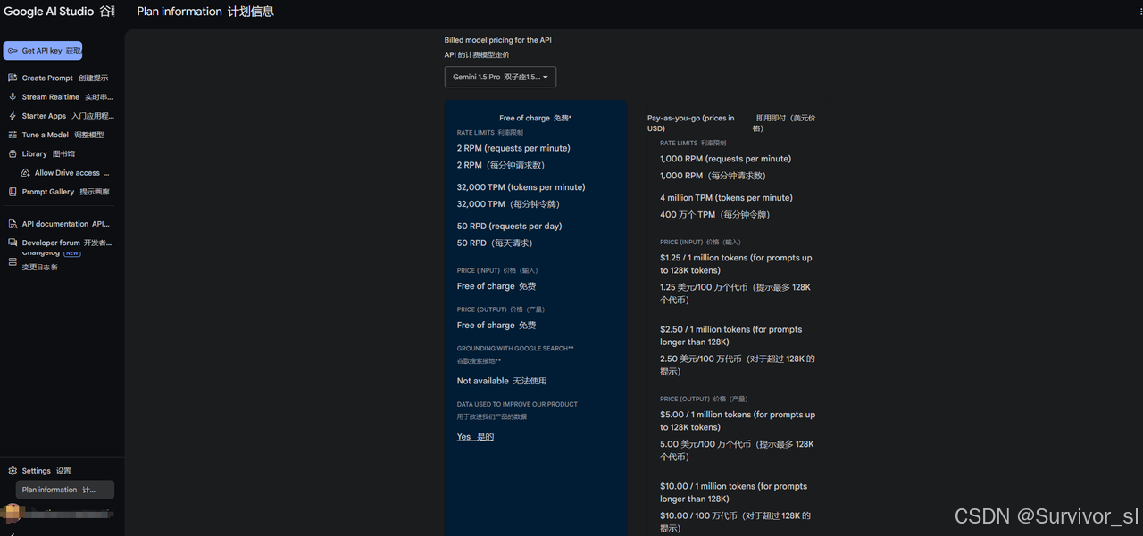
Task: Click the blurred user avatar
Action: click(12, 512)
